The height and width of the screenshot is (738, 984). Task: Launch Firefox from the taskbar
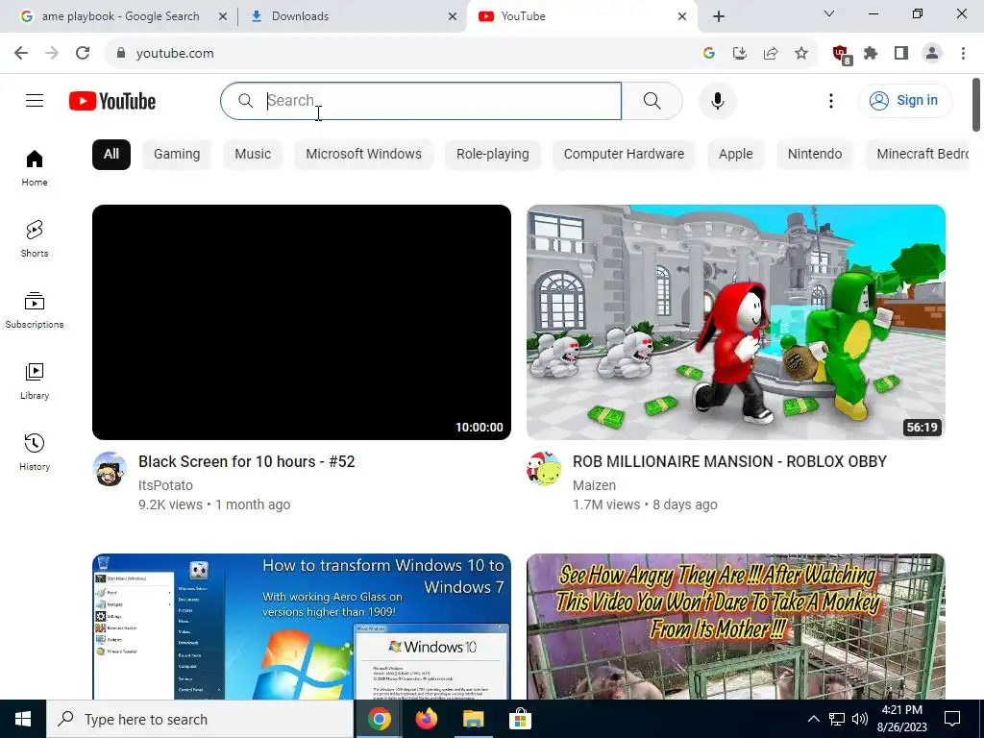(x=427, y=719)
